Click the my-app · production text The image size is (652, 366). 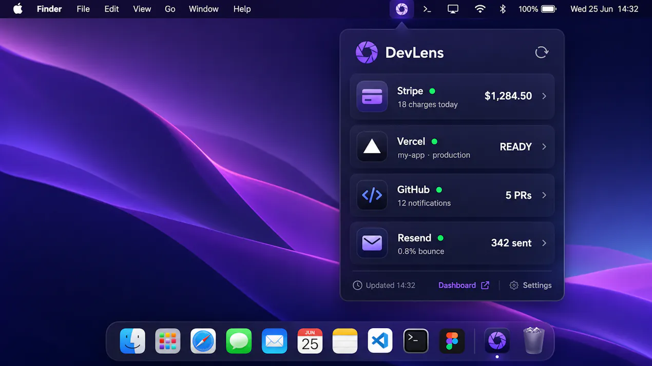(x=434, y=155)
